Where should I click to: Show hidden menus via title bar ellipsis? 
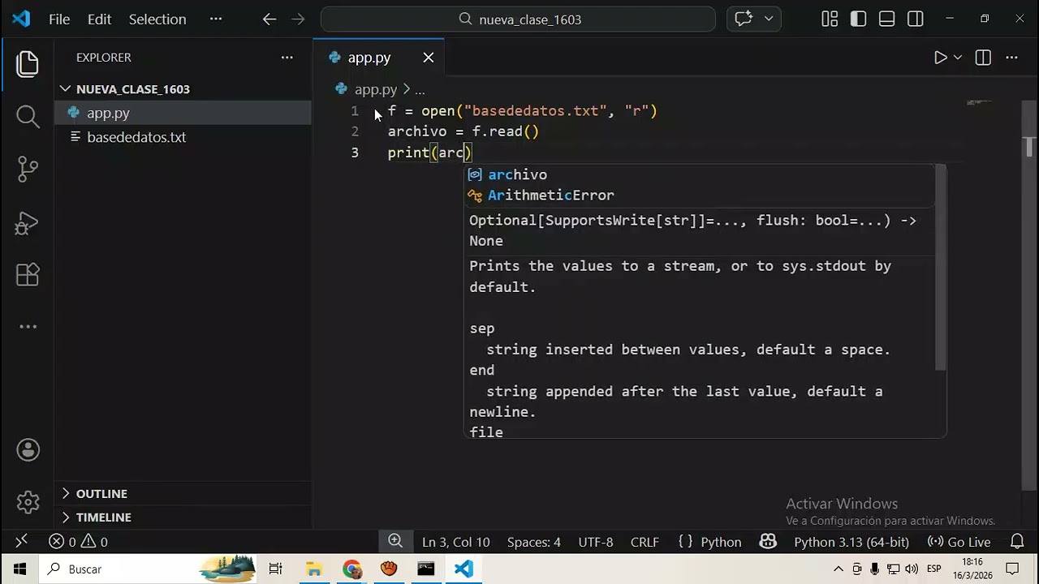215,19
